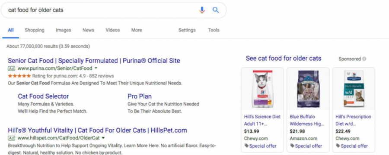Click the magnifying glass search icon

pyautogui.click(x=216, y=10)
